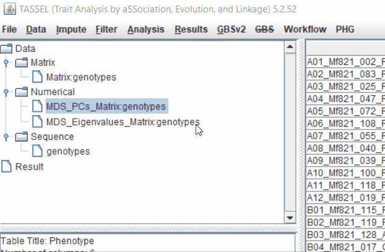Click table row A01_Mf821_002
This screenshot has width=385, height=252.
(346, 62)
